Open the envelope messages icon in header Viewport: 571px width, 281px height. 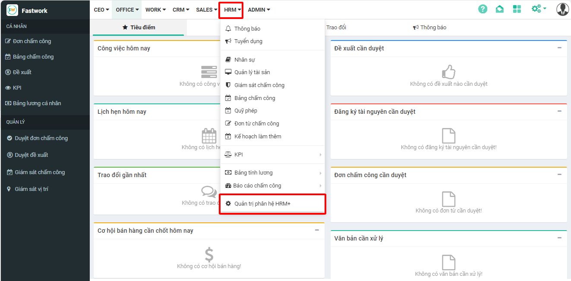[499, 9]
